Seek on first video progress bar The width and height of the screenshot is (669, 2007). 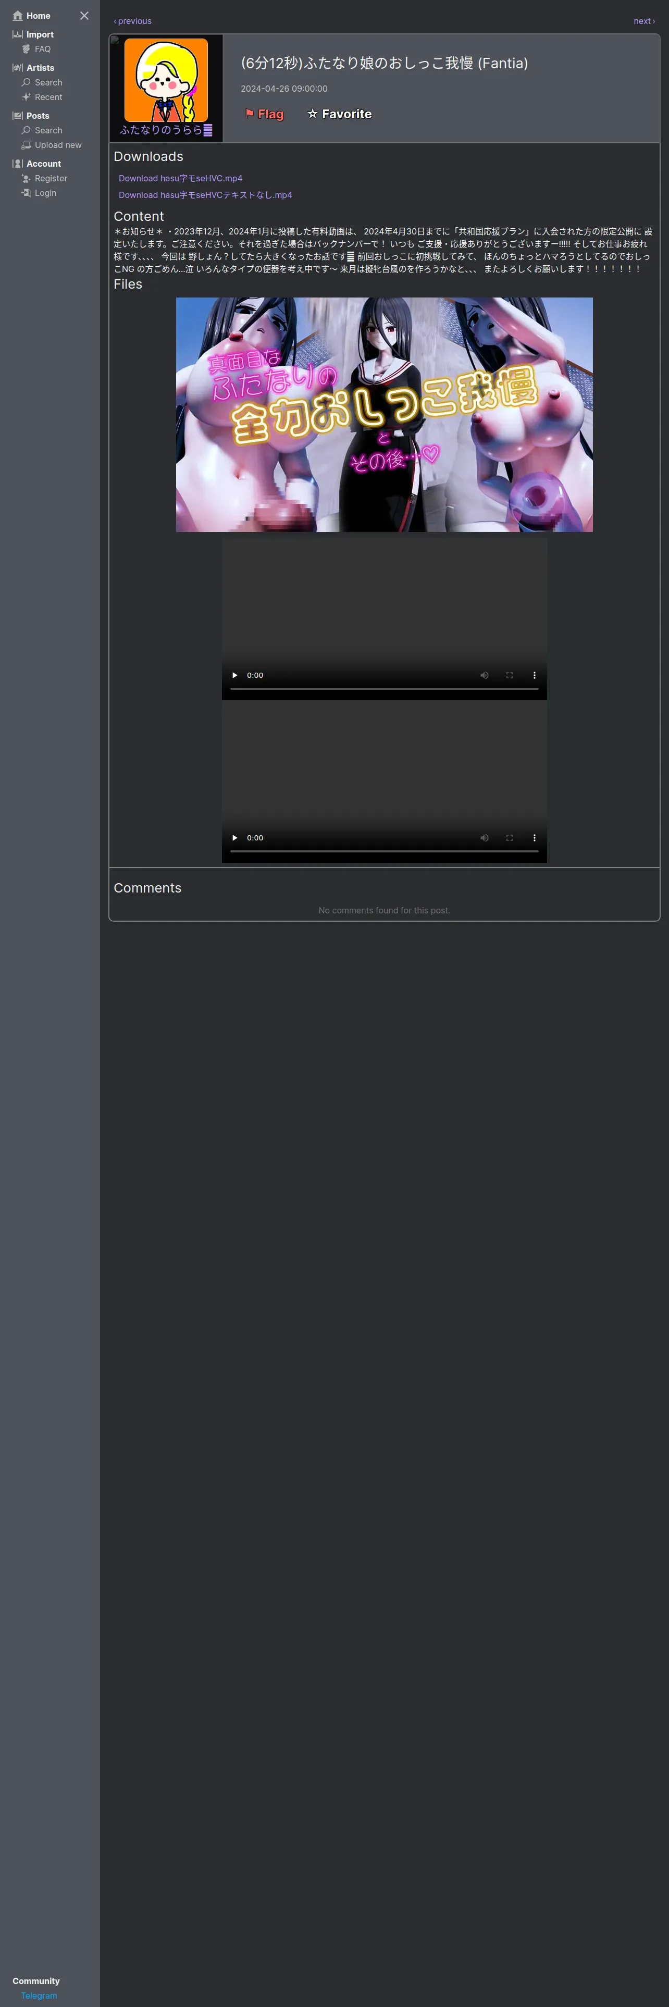[x=384, y=689]
